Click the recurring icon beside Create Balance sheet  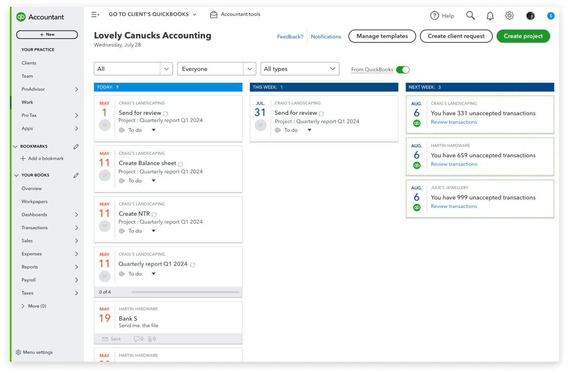(x=180, y=164)
